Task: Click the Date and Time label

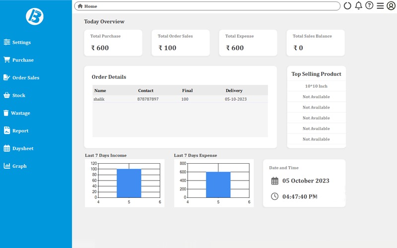Action: [283, 168]
